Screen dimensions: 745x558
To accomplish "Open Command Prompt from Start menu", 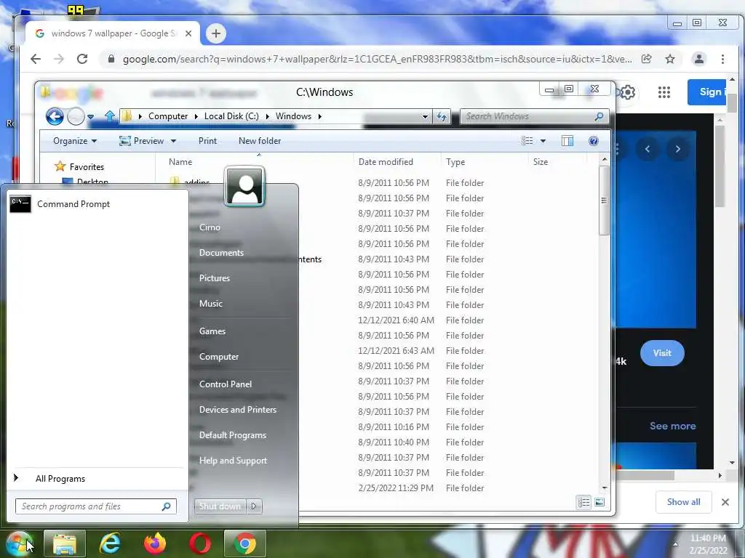I will pos(97,204).
